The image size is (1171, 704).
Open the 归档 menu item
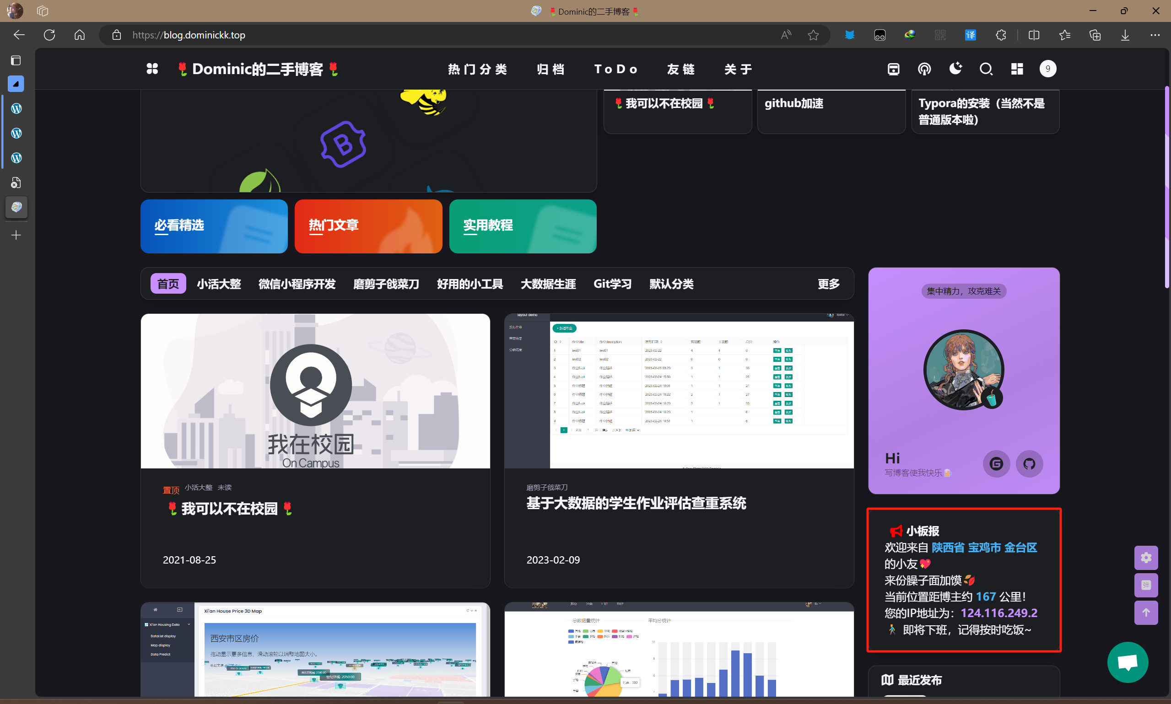pos(550,69)
